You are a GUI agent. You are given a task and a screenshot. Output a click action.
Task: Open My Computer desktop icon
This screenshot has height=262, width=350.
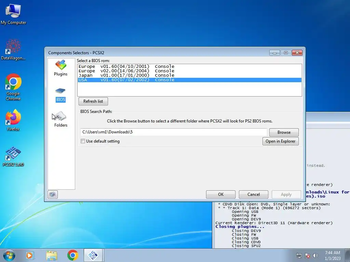(x=13, y=14)
